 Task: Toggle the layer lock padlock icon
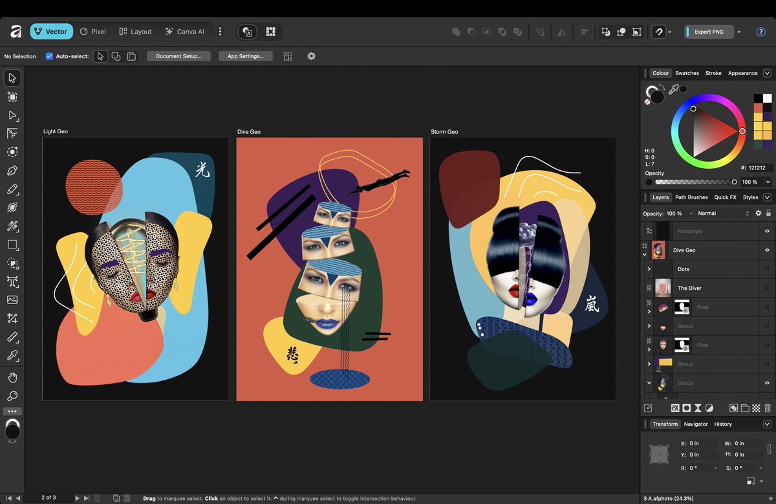pyautogui.click(x=768, y=213)
